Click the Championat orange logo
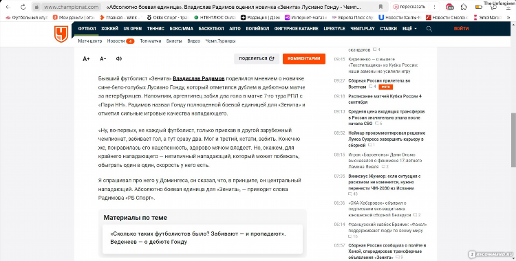Image resolution: width=516 pixels, height=261 pixels. [x=61, y=34]
